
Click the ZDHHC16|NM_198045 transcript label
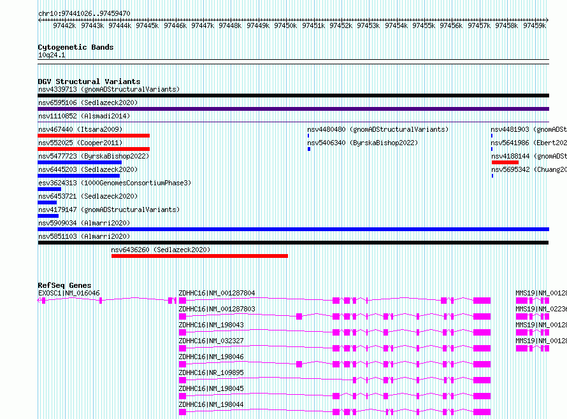[211, 388]
